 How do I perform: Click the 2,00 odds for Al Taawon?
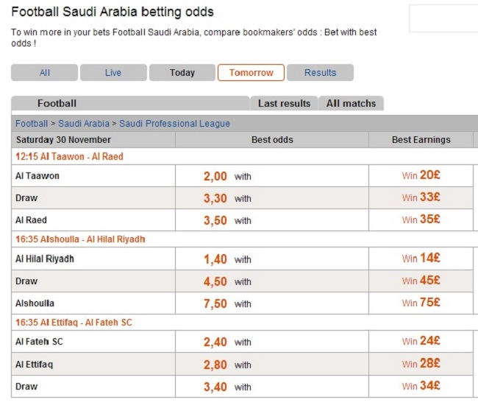[215, 176]
